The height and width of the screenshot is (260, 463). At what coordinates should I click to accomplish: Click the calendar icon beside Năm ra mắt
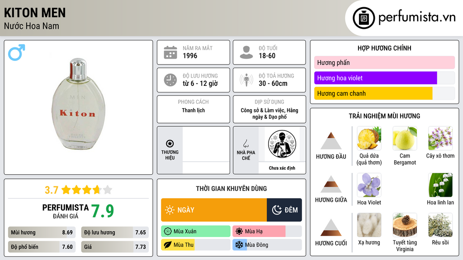point(170,52)
